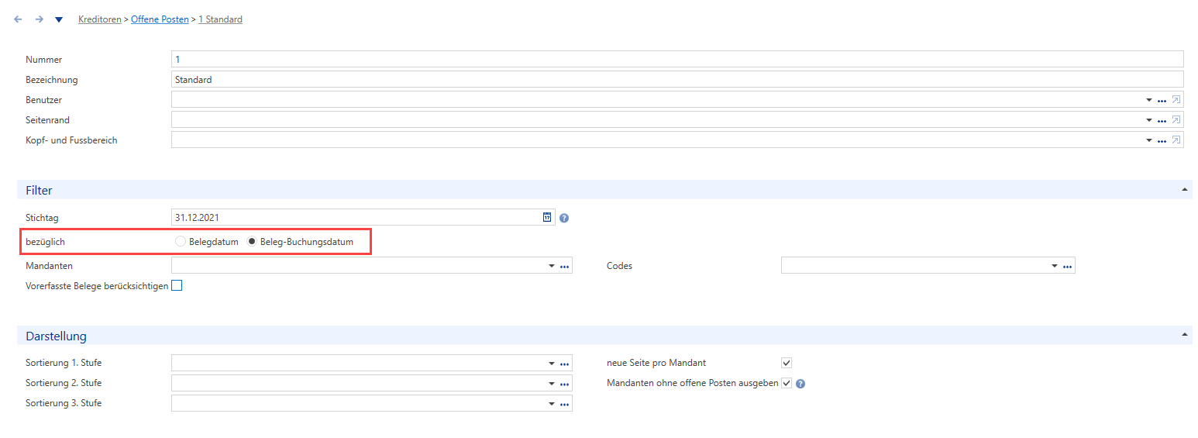Click the Bezeichnung input field
Image resolution: width=1198 pixels, height=438 pixels.
(x=677, y=79)
